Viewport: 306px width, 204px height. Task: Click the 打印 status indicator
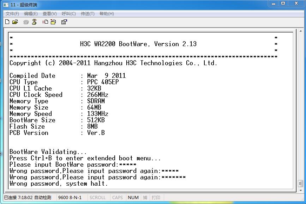pyautogui.click(x=156, y=198)
